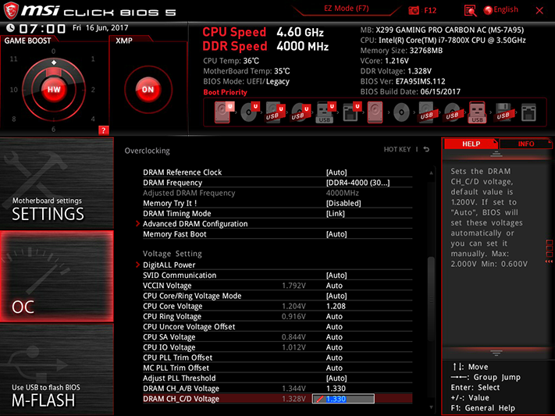Click the red question mark help icon

pos(103,130)
